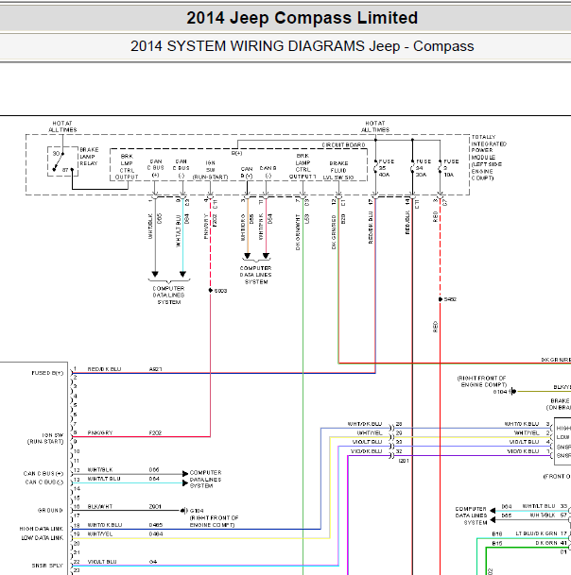Select the 'B16' circuit code
The height and width of the screenshot is (575, 571).
497,534
